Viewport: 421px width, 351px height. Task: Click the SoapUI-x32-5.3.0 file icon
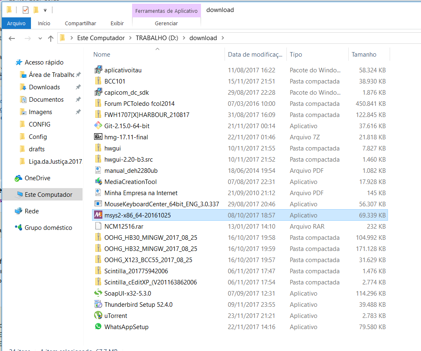coord(98,293)
